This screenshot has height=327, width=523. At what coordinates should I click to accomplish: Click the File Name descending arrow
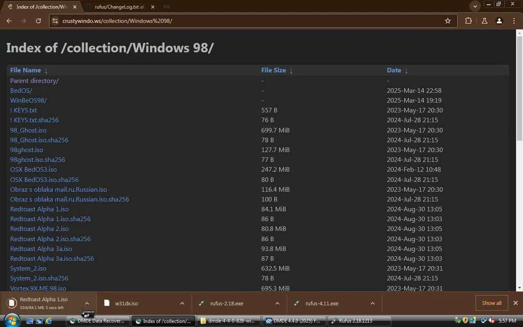(x=46, y=71)
